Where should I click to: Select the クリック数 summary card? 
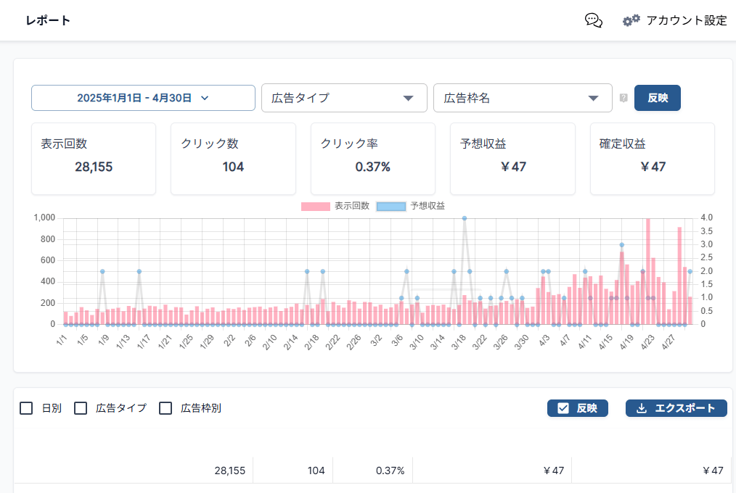tap(233, 159)
